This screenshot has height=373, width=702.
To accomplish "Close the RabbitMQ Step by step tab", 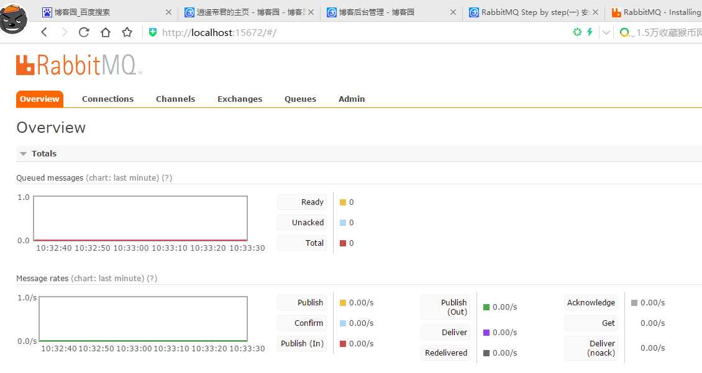I will [x=595, y=12].
